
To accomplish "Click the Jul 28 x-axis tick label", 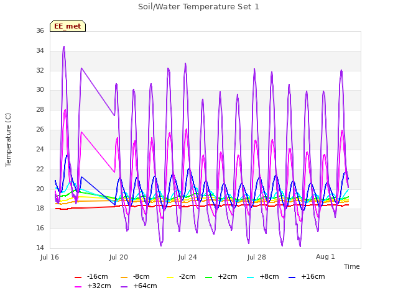I will pyautogui.click(x=257, y=257).
